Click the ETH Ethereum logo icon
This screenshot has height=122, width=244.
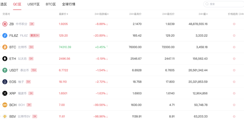point(5,59)
